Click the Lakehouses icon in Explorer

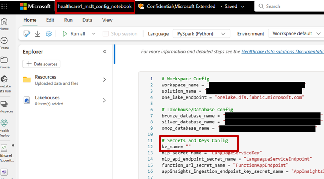pyautogui.click(x=27, y=100)
